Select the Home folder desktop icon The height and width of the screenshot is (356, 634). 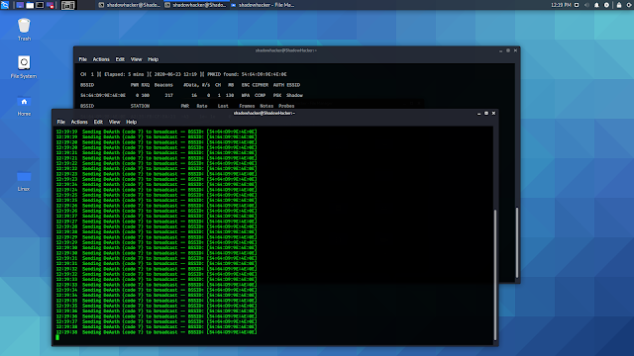click(24, 106)
